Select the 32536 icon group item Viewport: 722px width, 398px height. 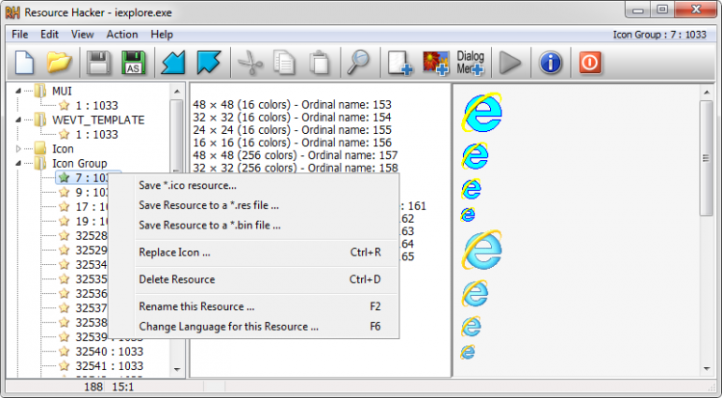91,293
